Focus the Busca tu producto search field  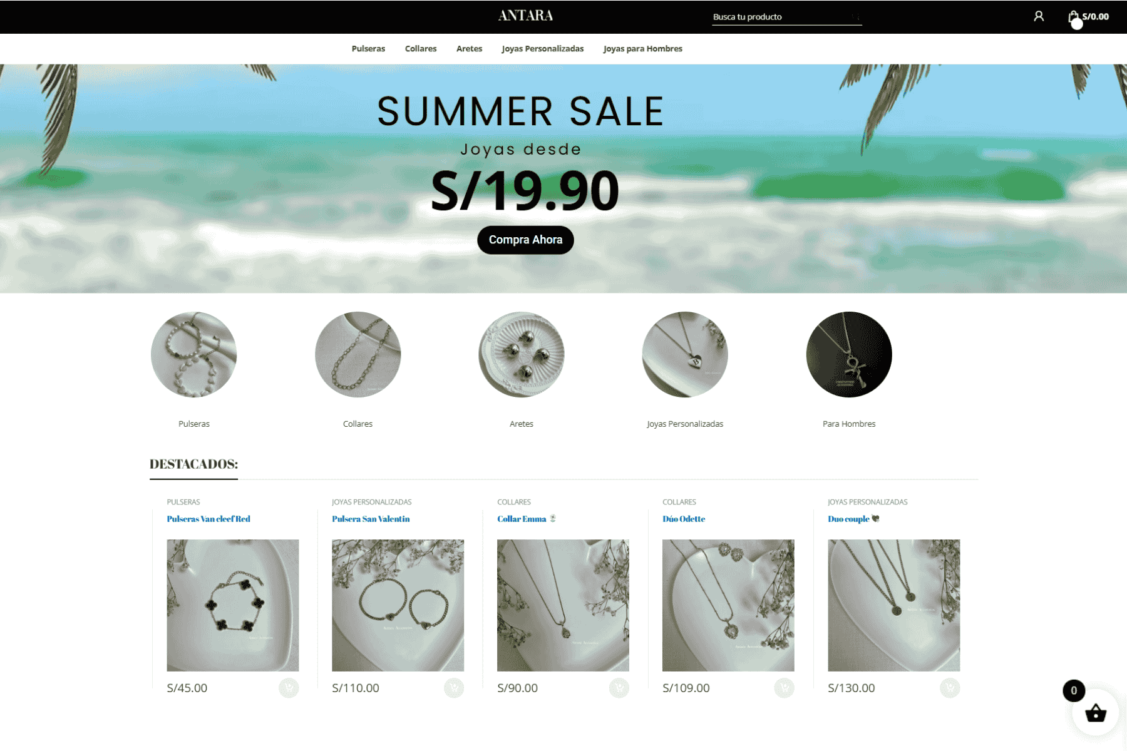[787, 17]
